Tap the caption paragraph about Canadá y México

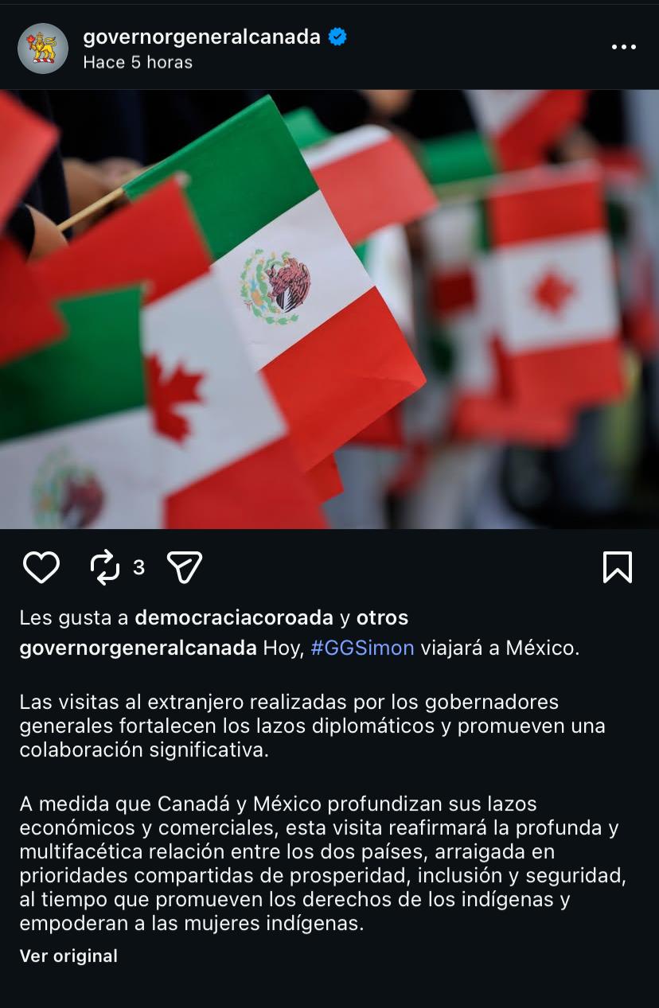tap(323, 864)
